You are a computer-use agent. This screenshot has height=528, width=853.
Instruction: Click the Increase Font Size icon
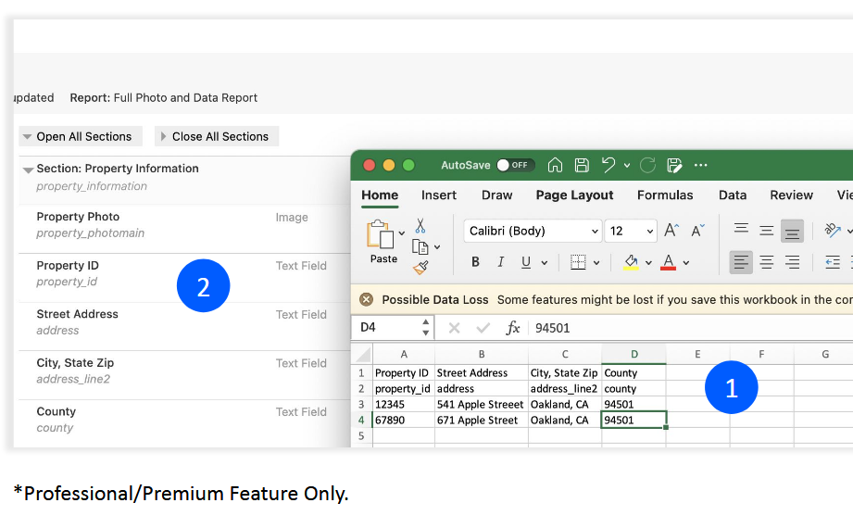(672, 231)
